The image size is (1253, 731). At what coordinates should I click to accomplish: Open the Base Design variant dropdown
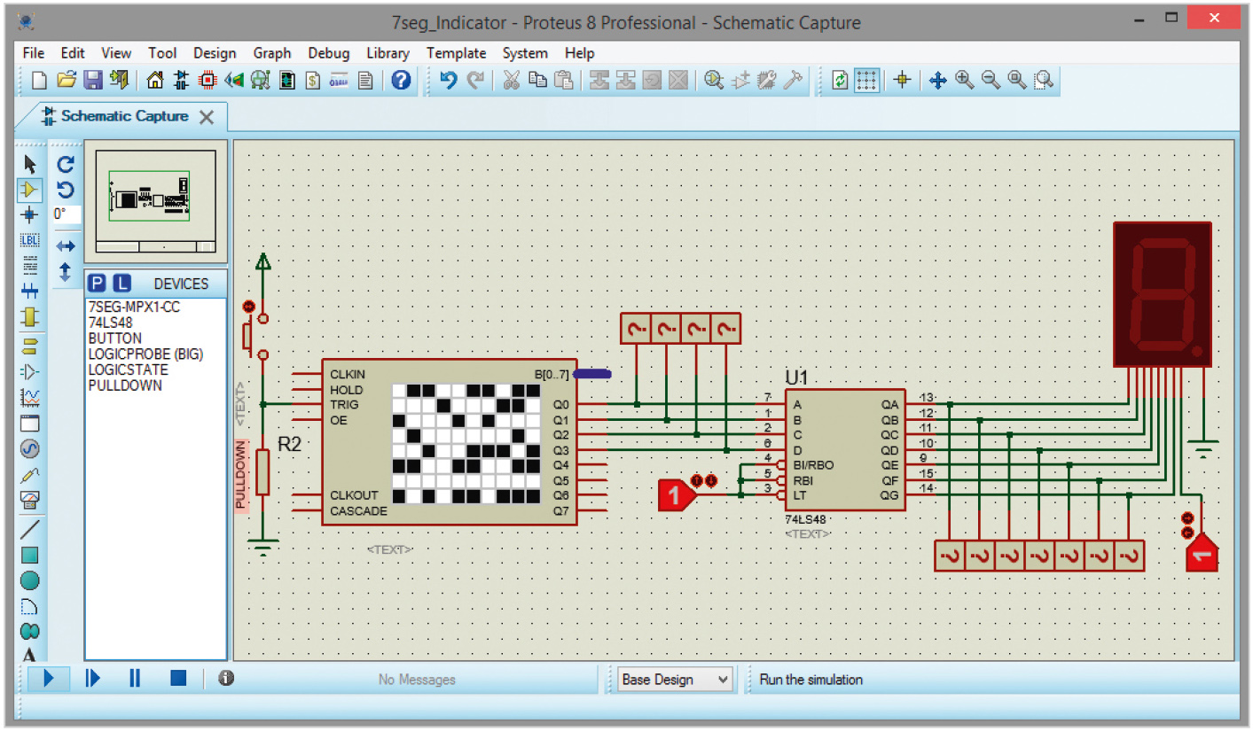point(676,680)
